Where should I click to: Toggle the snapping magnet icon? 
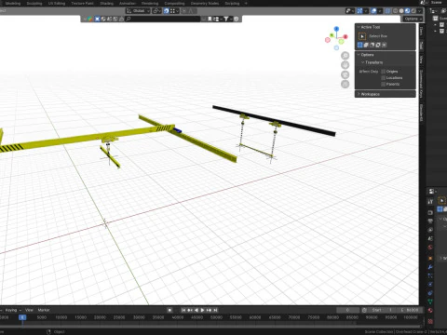pyautogui.click(x=167, y=11)
